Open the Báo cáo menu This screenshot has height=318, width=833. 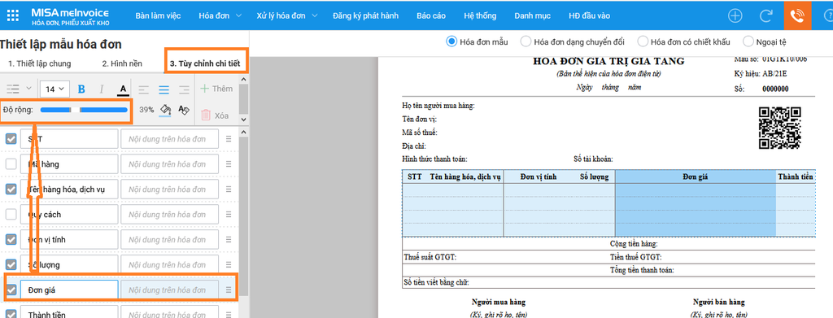[x=431, y=15]
